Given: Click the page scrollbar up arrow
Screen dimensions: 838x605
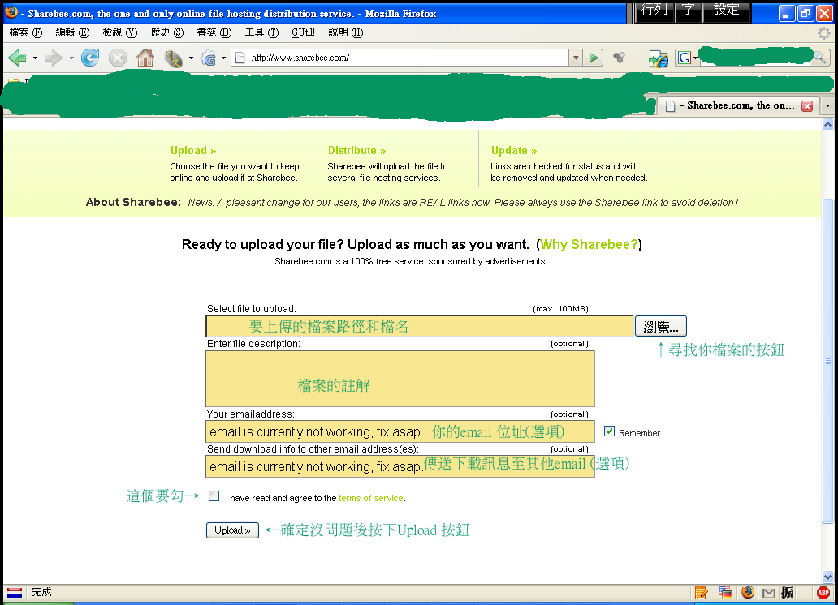Looking at the screenshot, I should pos(827,125).
